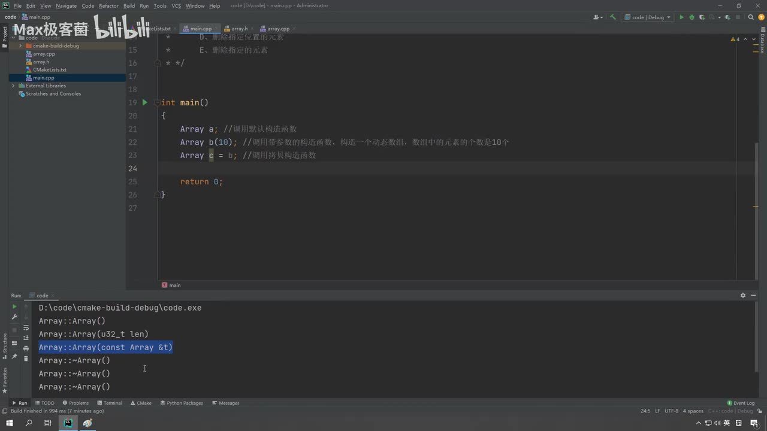Open Scratches and Consoles node
The height and width of the screenshot is (431, 767).
53,93
